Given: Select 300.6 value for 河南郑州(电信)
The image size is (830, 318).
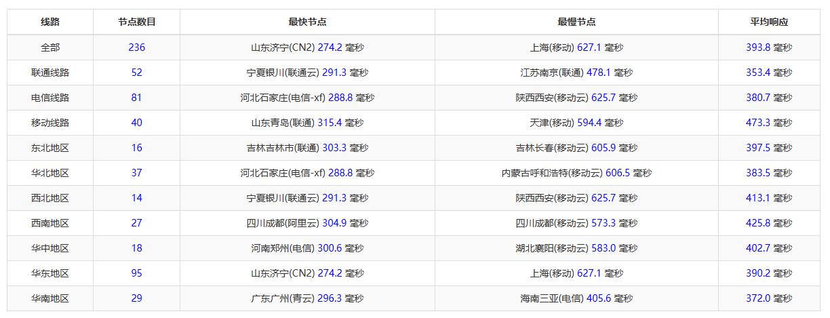Looking at the screenshot, I should click(330, 248).
